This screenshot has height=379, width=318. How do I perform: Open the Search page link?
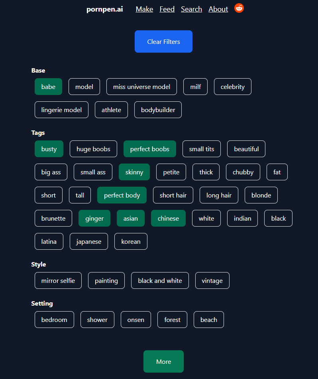(x=191, y=9)
